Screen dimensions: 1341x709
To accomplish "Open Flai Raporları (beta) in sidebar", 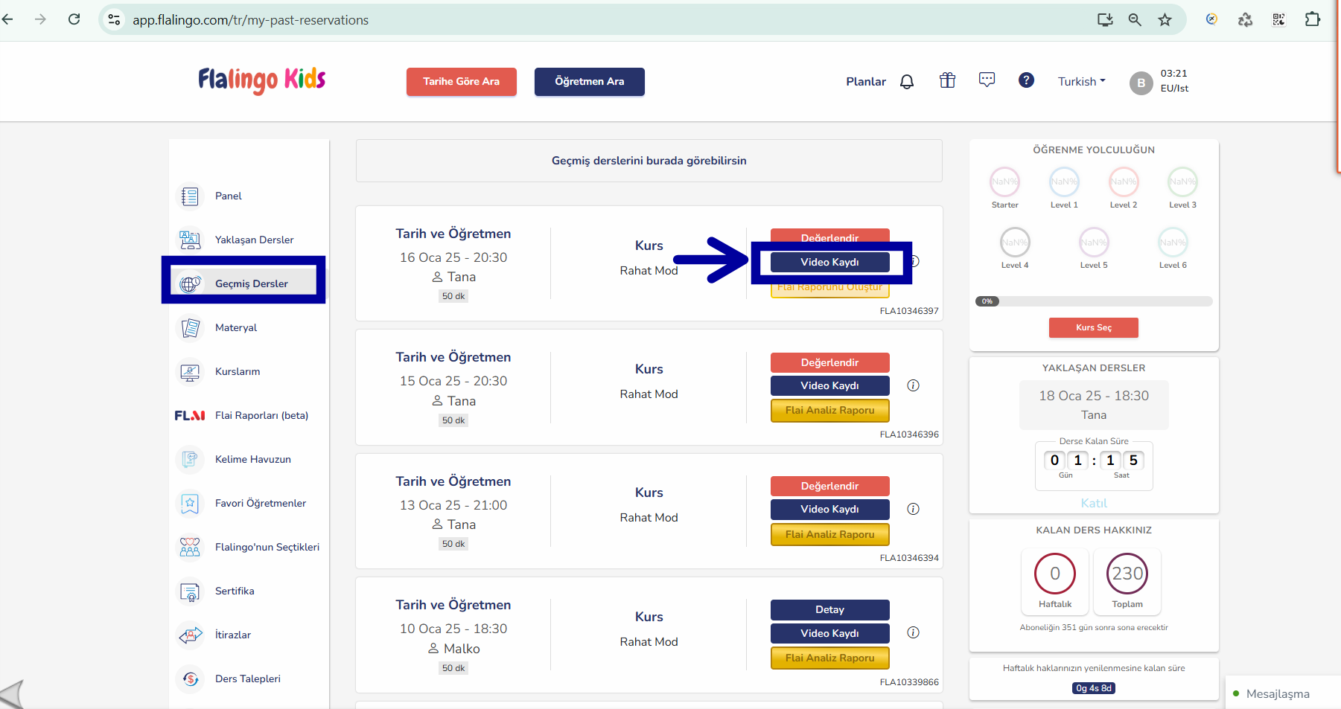I will tap(261, 415).
